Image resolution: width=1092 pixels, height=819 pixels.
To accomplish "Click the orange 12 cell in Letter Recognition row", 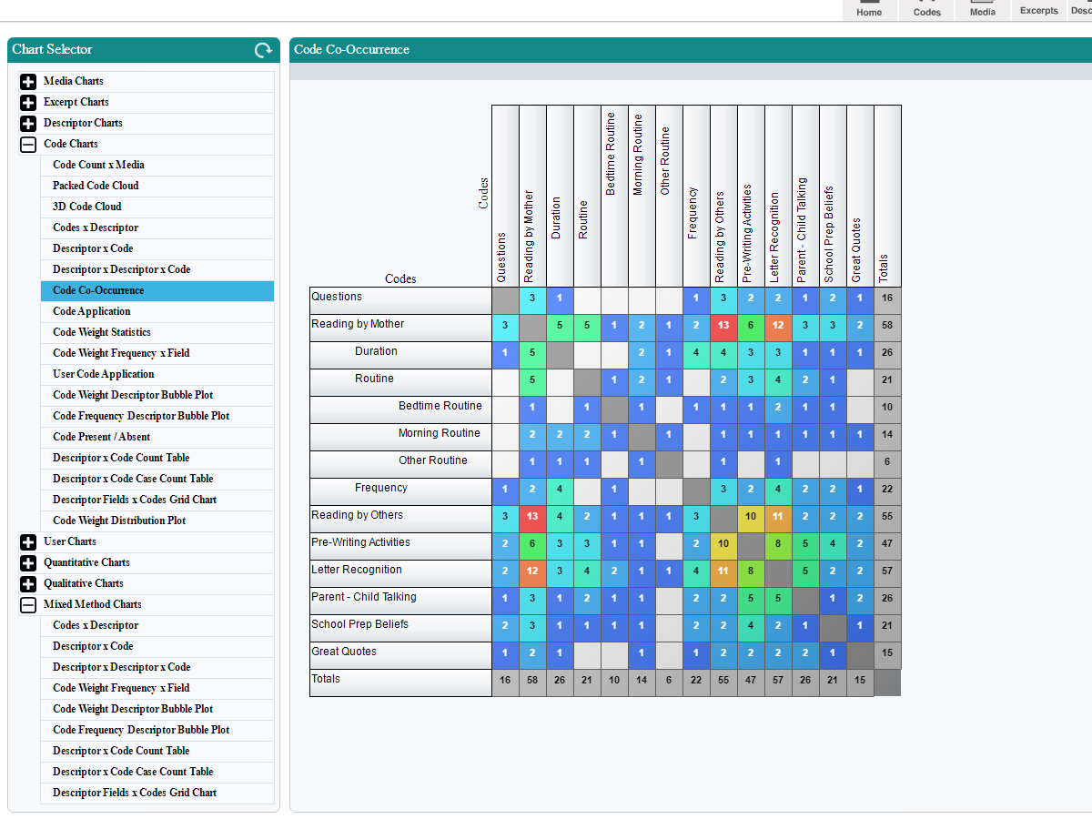I will (532, 571).
